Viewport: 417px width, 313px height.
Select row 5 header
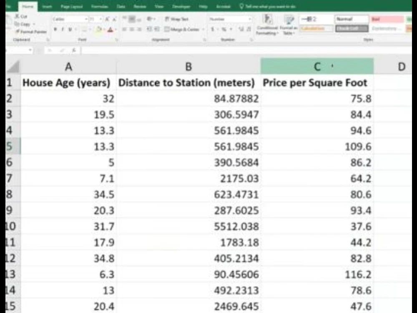click(x=13, y=146)
